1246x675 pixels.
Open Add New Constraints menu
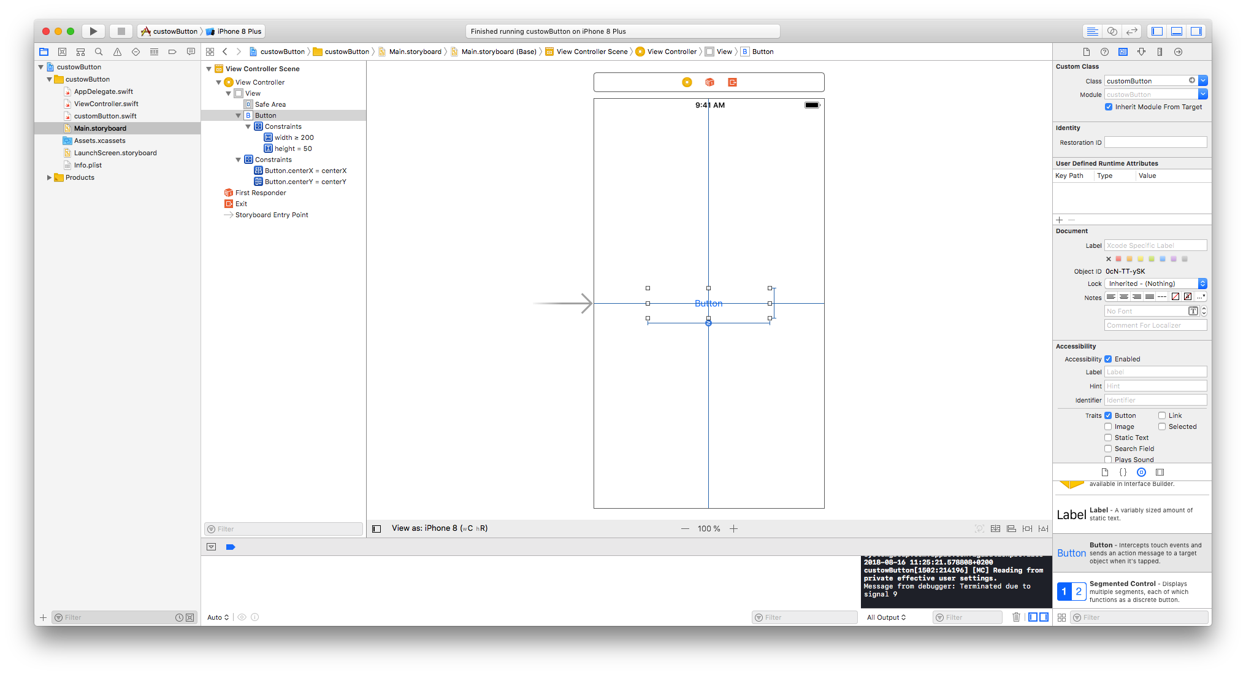pyautogui.click(x=1027, y=529)
